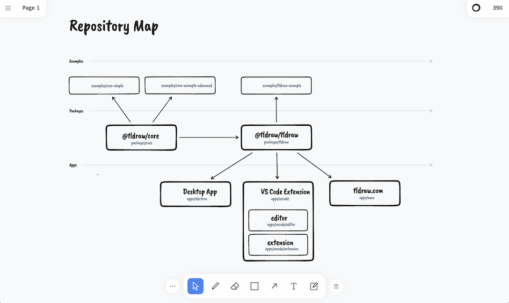This screenshot has height=303, width=509.
Task: Select the Eraser tool
Action: click(235, 286)
